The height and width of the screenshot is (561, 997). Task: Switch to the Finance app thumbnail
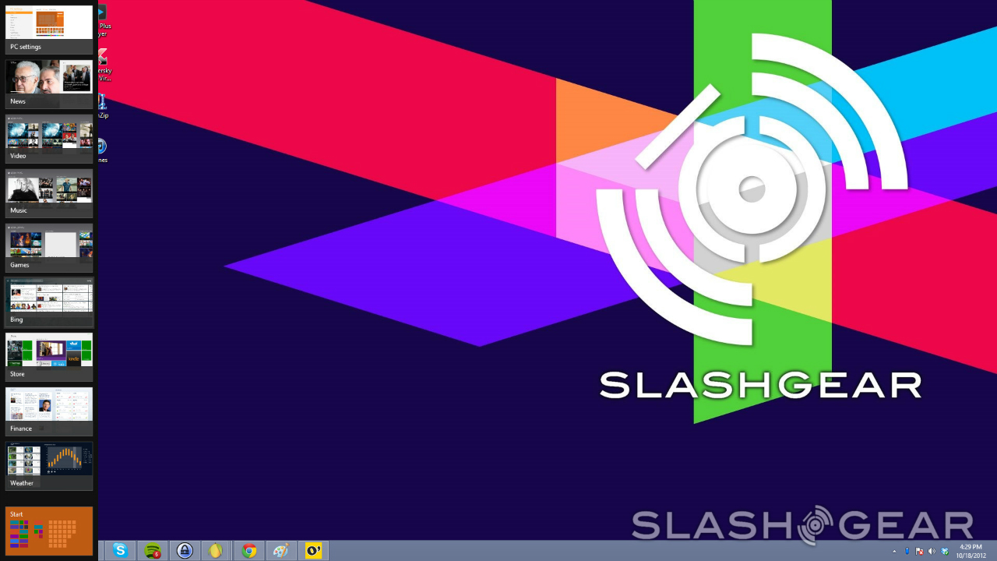(x=49, y=411)
